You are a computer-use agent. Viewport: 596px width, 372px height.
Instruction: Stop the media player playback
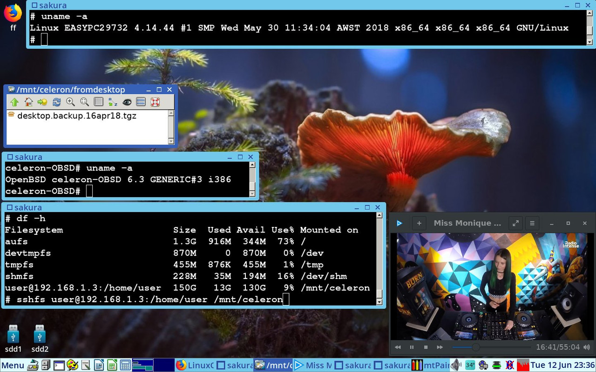[426, 347]
